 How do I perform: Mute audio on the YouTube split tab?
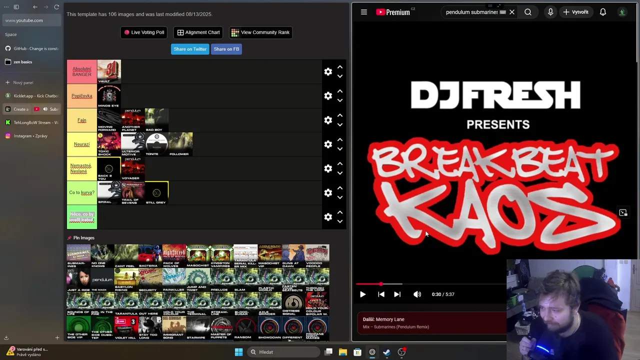click(45, 109)
